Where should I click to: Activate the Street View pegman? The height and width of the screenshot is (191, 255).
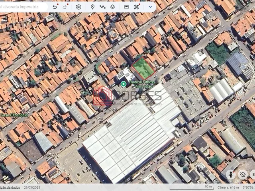[x=231, y=175]
